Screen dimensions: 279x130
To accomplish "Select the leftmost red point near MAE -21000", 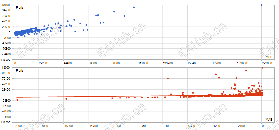I will 17,100.
